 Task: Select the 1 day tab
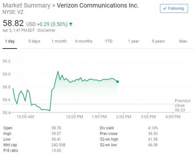point(10,41)
